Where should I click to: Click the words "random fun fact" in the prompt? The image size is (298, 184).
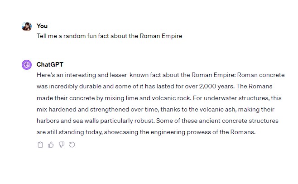pyautogui.click(x=83, y=36)
